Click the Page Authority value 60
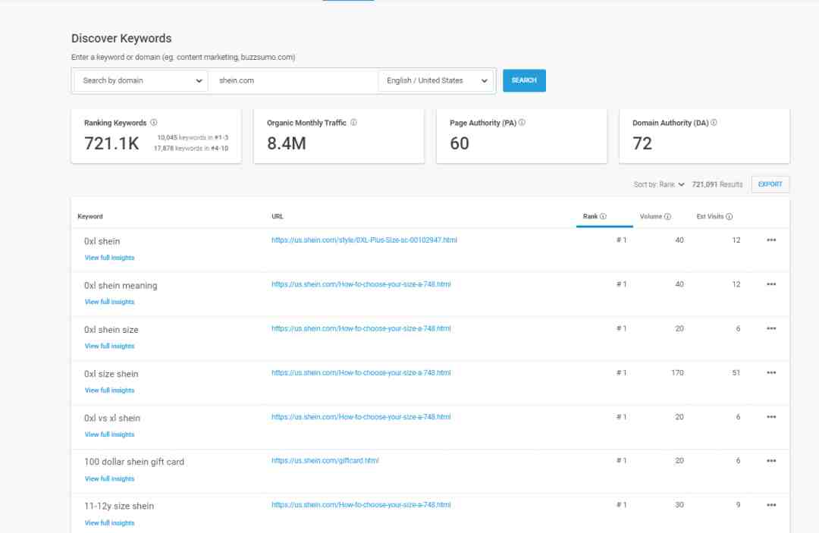819x533 pixels. click(460, 143)
